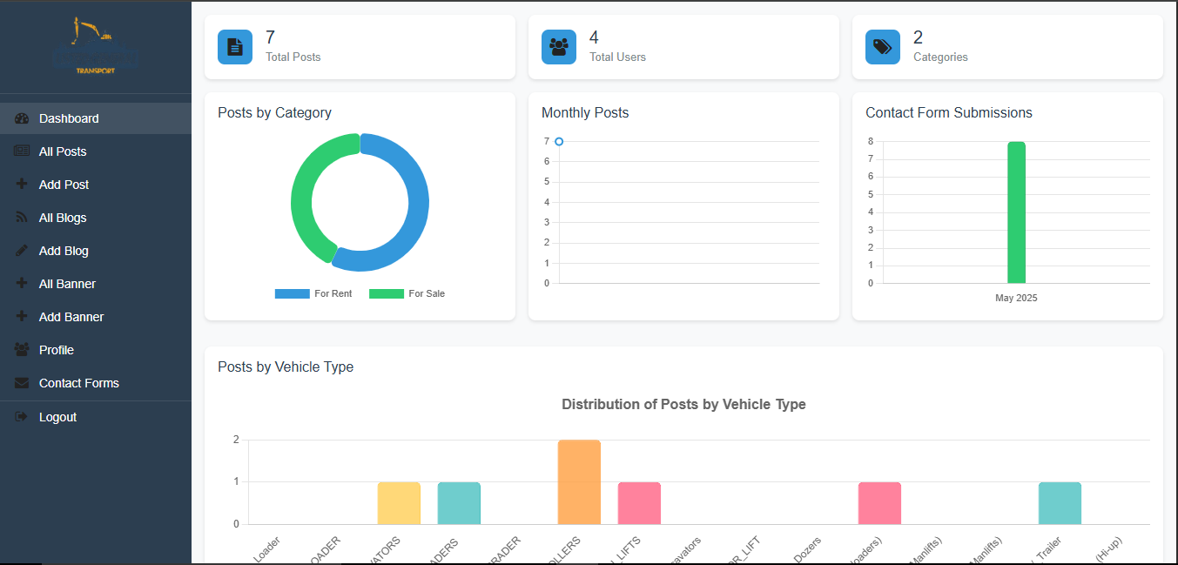The height and width of the screenshot is (565, 1178).
Task: Open the Profile page
Action: click(96, 350)
